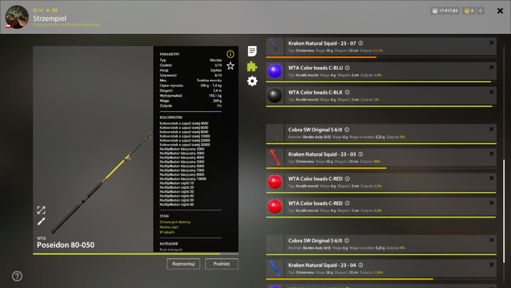Remove Kraken Natural Squid - 23 - 07

[492, 43]
